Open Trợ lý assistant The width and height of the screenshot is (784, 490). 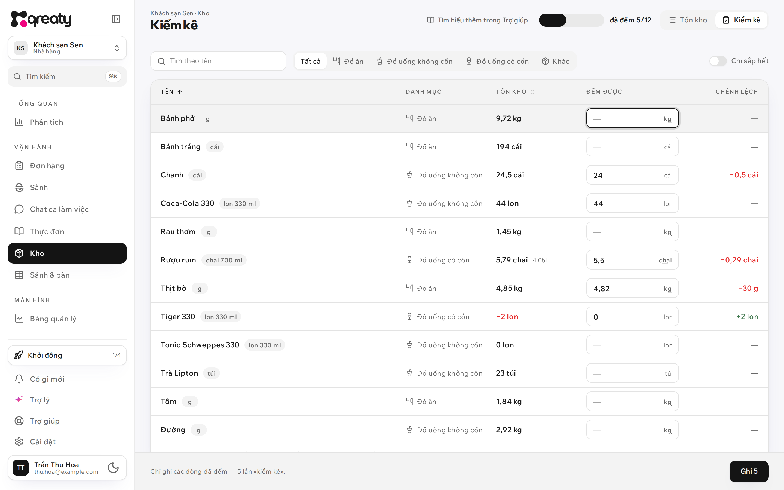(67, 400)
